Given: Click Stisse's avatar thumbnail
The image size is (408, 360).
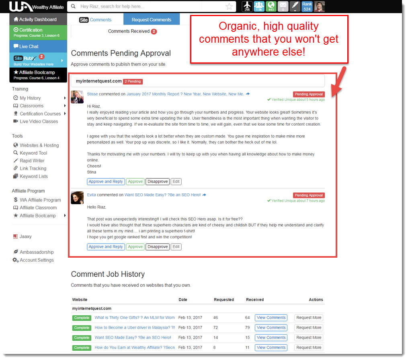Looking at the screenshot, I should 77,97.
